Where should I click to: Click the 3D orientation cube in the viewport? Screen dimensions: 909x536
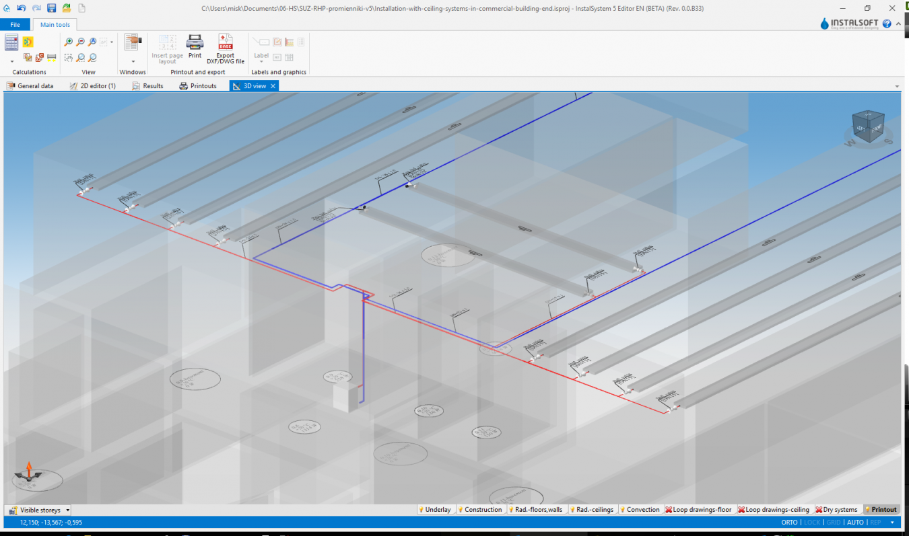(867, 127)
